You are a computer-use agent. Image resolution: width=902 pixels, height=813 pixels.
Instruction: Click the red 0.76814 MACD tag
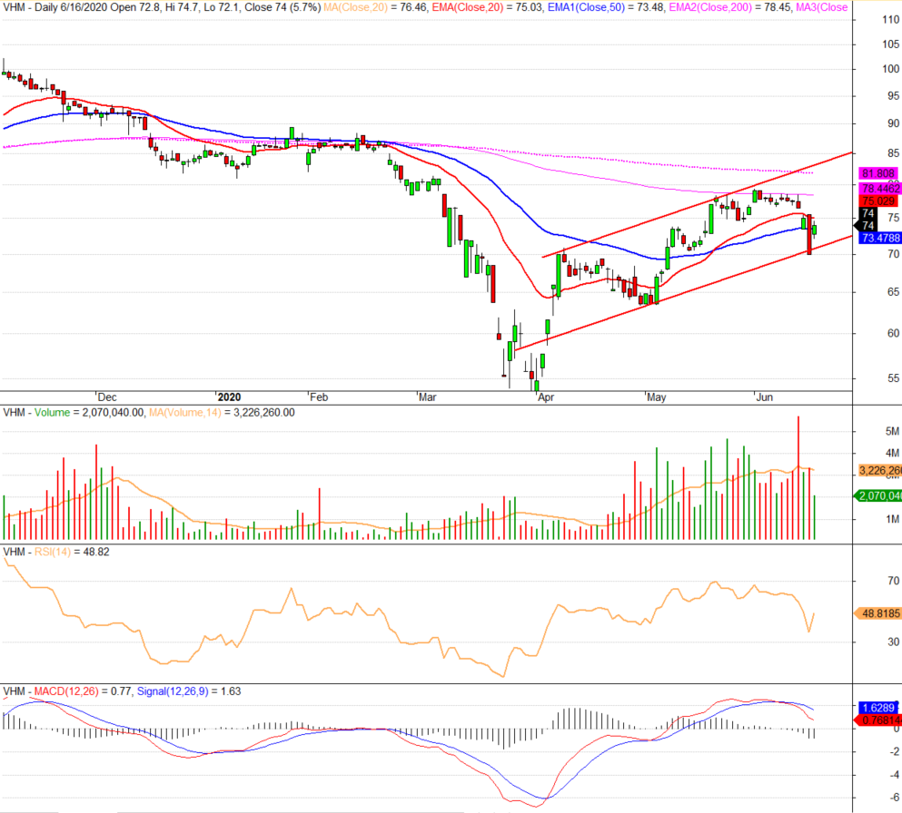(879, 720)
